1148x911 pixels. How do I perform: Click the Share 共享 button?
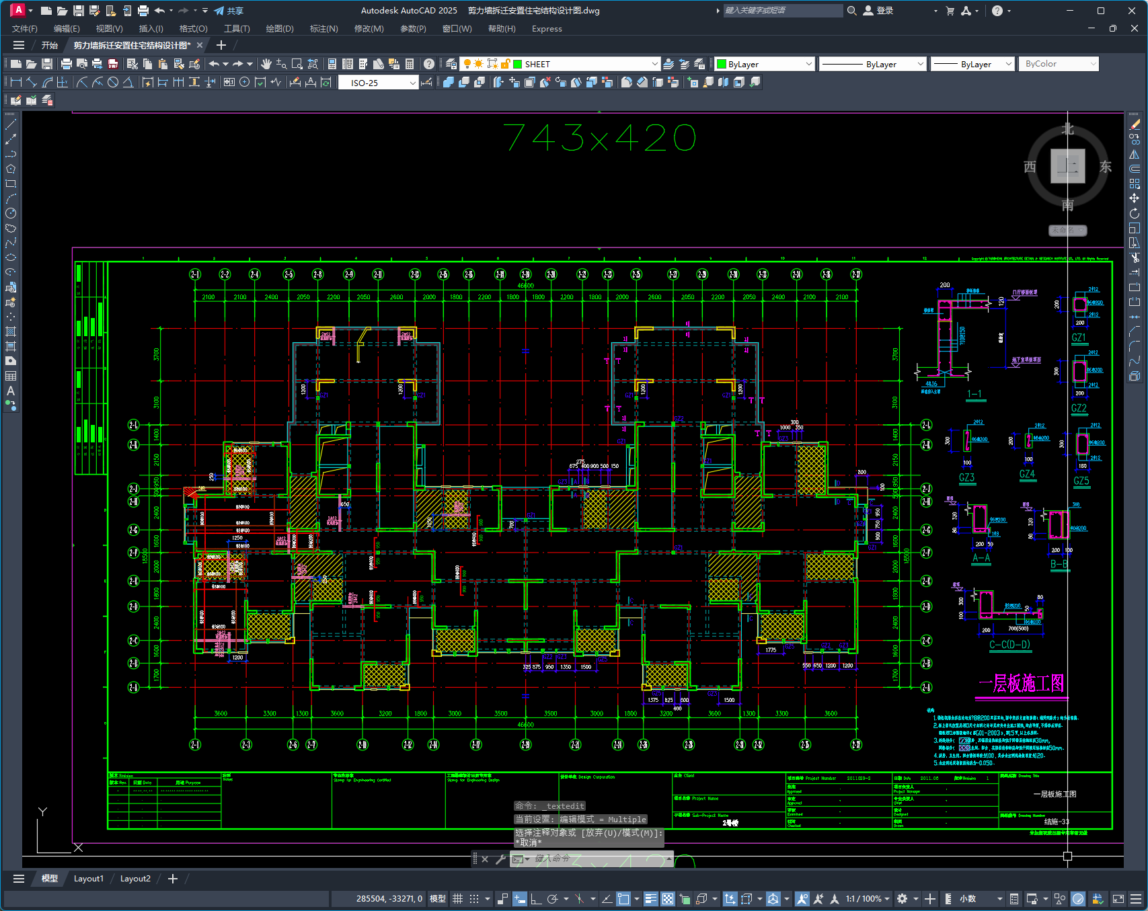(229, 11)
